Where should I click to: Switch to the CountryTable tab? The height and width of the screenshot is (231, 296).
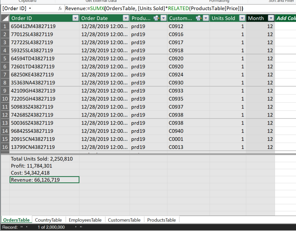48,220
